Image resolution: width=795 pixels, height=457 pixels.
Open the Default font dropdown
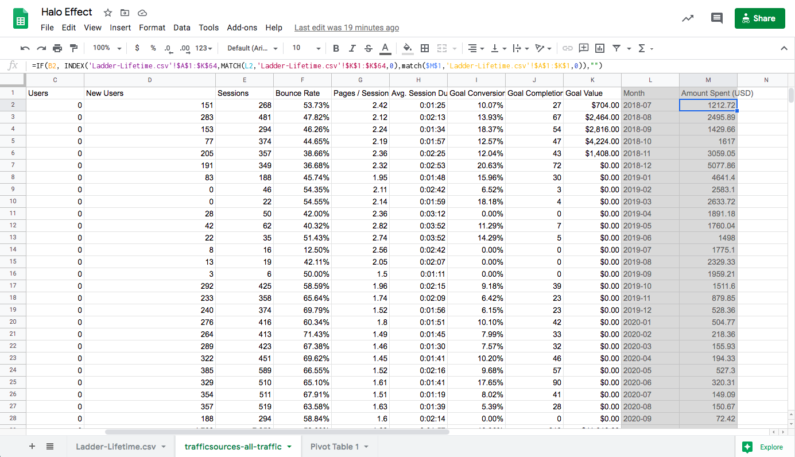click(253, 48)
